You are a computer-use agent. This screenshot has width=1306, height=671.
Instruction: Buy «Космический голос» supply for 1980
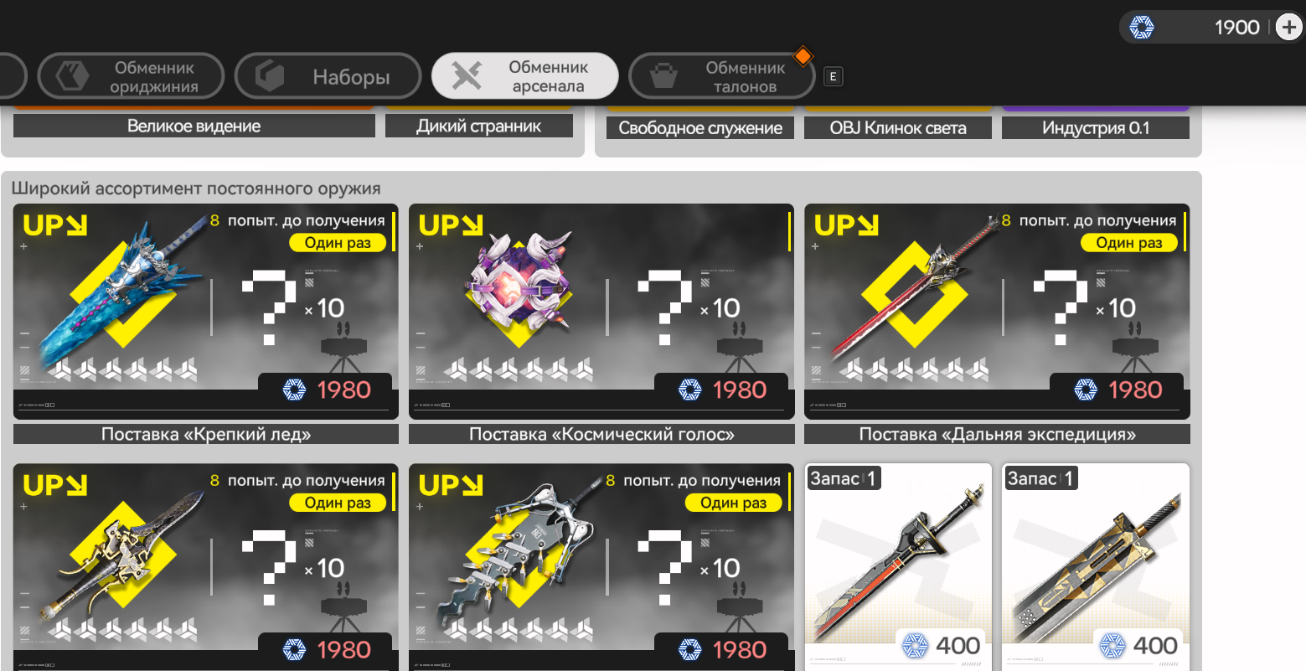click(721, 390)
